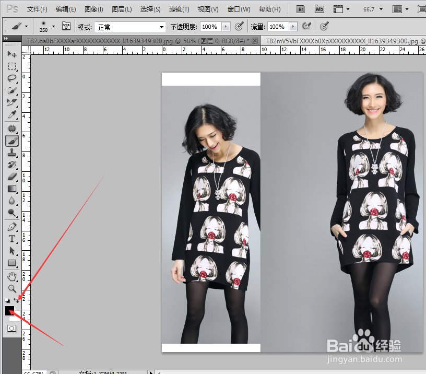Select the Path Selection tool

[x=11, y=251]
